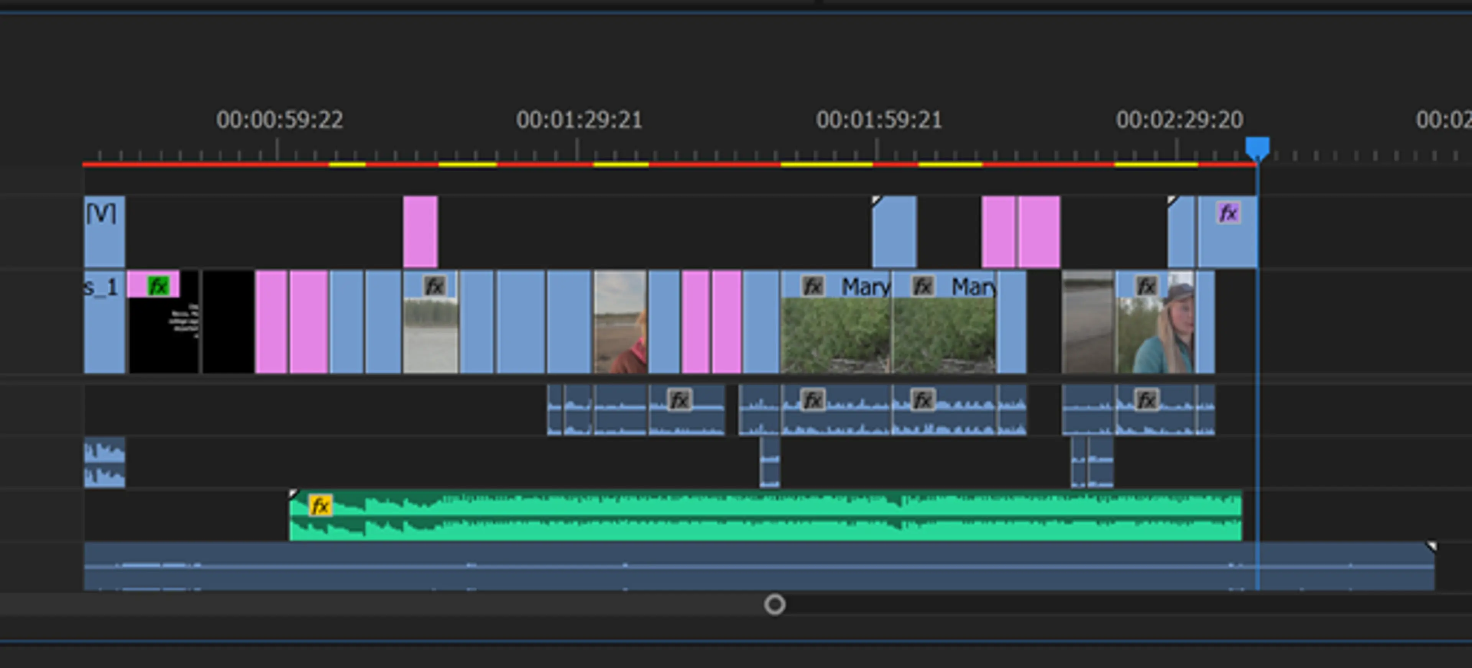Click fx badge on second Mary video clip
1472x668 pixels.
tap(923, 286)
